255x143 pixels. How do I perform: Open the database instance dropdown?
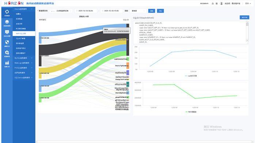click(x=61, y=11)
